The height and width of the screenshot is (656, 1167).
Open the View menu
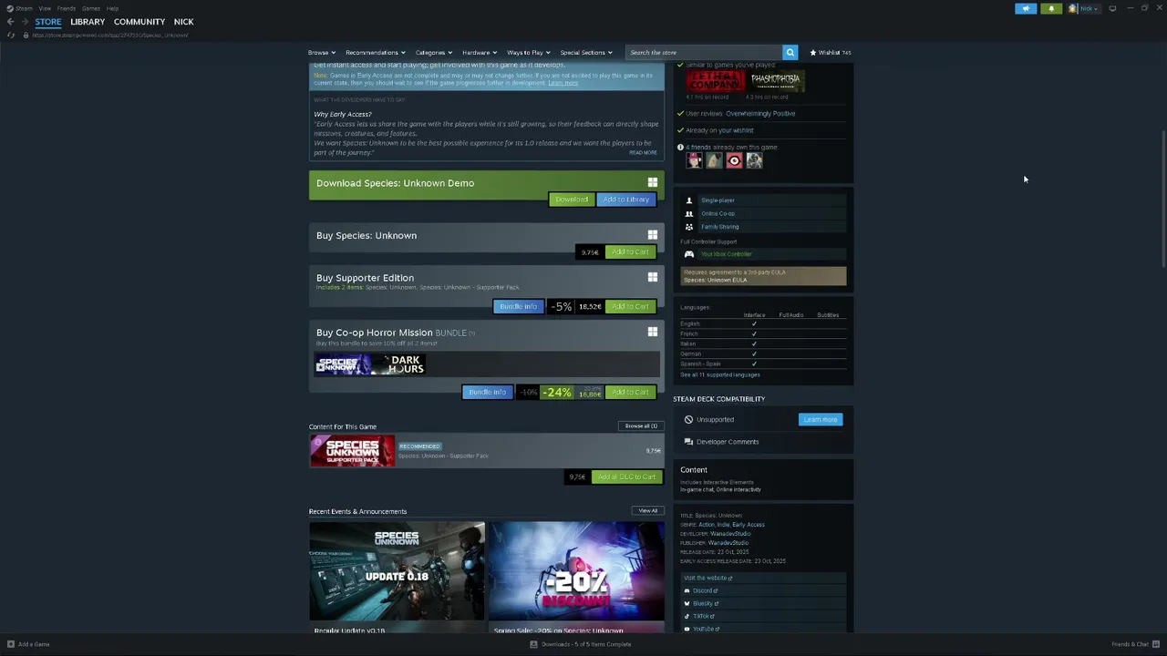tap(45, 8)
